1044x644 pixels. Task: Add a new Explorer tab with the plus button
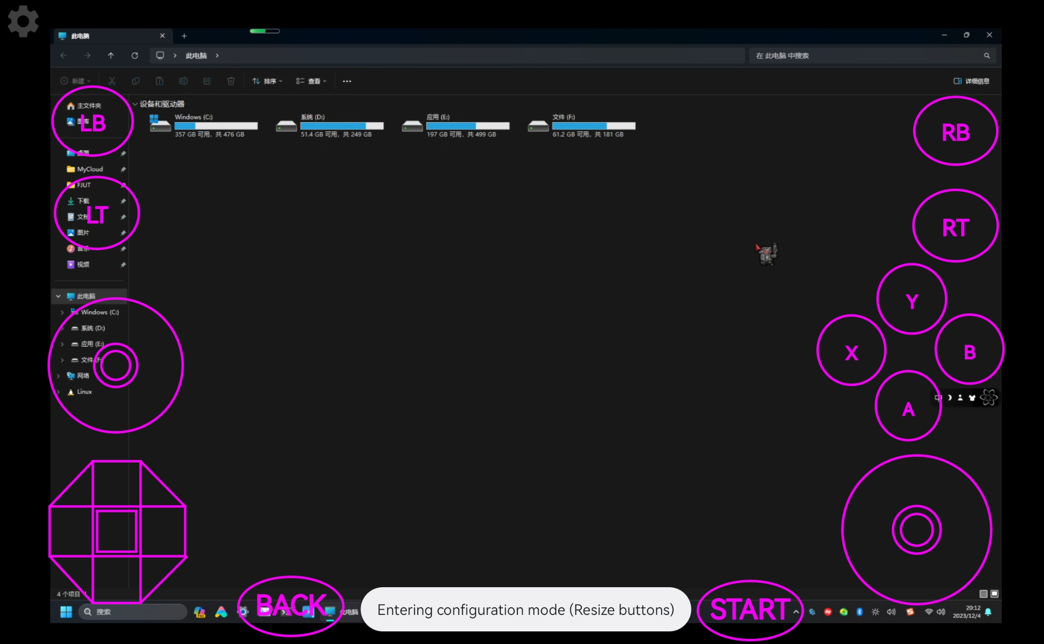[x=184, y=36]
